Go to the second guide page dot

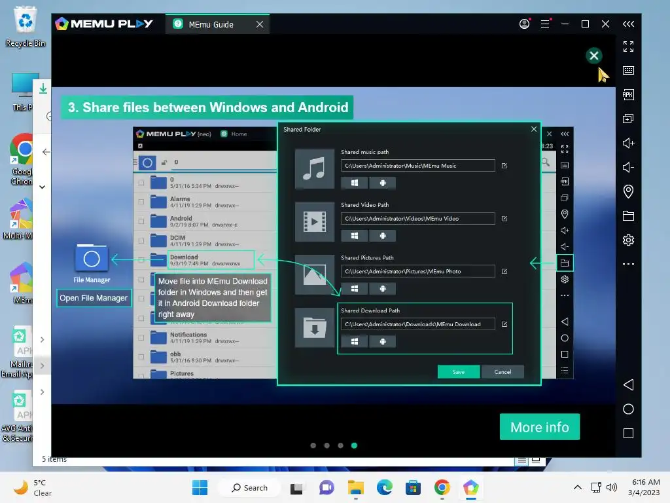pyautogui.click(x=327, y=445)
